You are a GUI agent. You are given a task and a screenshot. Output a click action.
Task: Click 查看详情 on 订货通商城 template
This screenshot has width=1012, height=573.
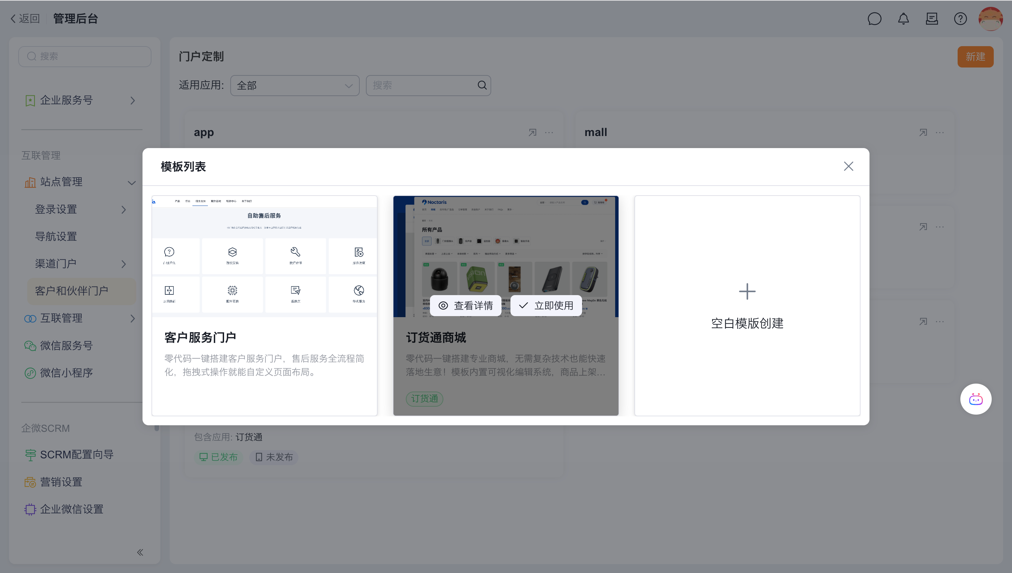click(x=466, y=305)
